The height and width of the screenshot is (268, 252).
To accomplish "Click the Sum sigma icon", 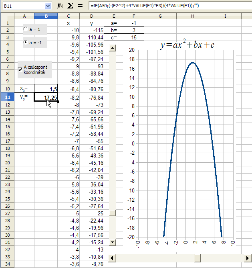I will pyautogui.click(x=70, y=6).
